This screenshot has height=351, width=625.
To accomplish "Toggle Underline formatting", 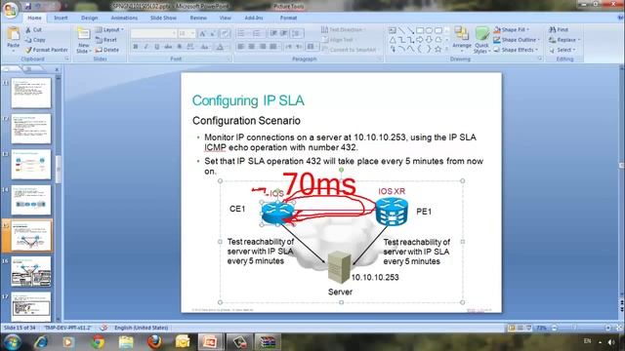I will coord(156,47).
